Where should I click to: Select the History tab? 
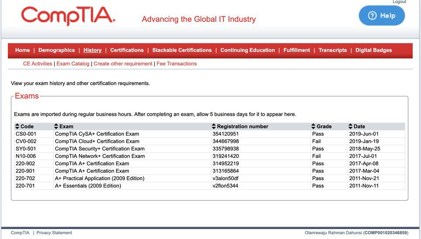[x=92, y=50]
